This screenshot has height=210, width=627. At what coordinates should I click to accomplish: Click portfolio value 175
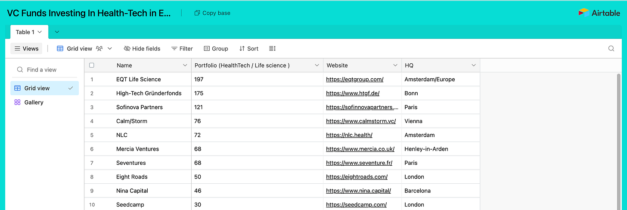point(199,93)
